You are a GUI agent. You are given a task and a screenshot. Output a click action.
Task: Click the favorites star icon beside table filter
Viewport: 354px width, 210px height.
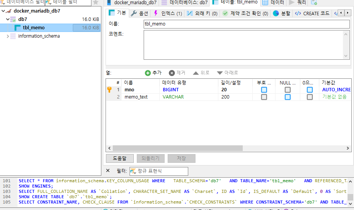point(96,2)
